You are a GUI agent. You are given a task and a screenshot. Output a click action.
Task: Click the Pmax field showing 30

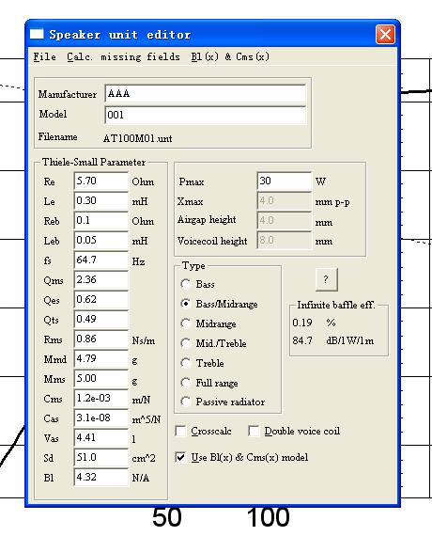tap(285, 181)
